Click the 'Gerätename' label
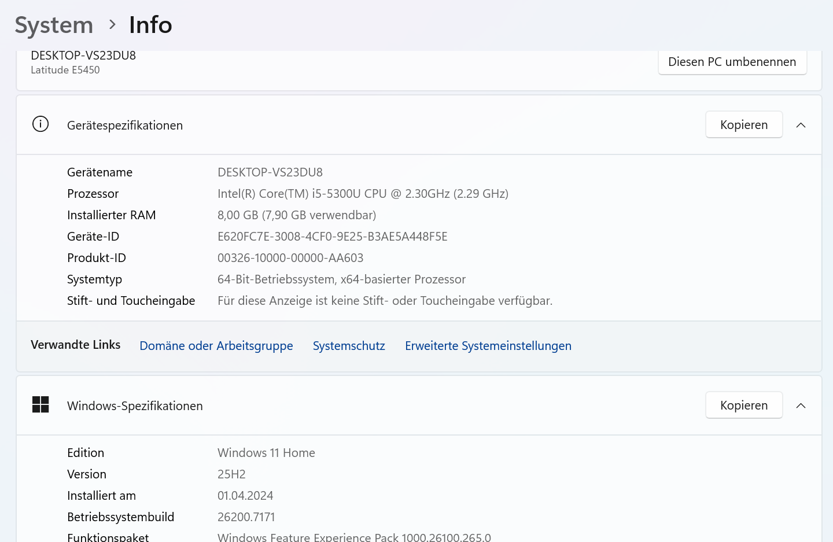The width and height of the screenshot is (833, 542). [99, 172]
